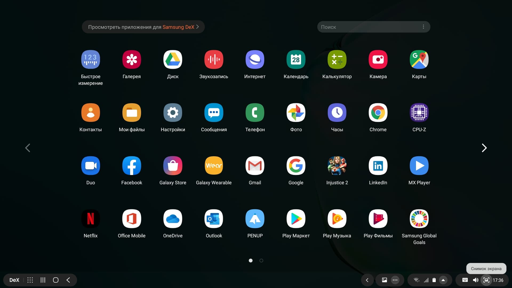Expand the hidden status icons with up arrow
The image size is (512, 288).
click(443, 280)
